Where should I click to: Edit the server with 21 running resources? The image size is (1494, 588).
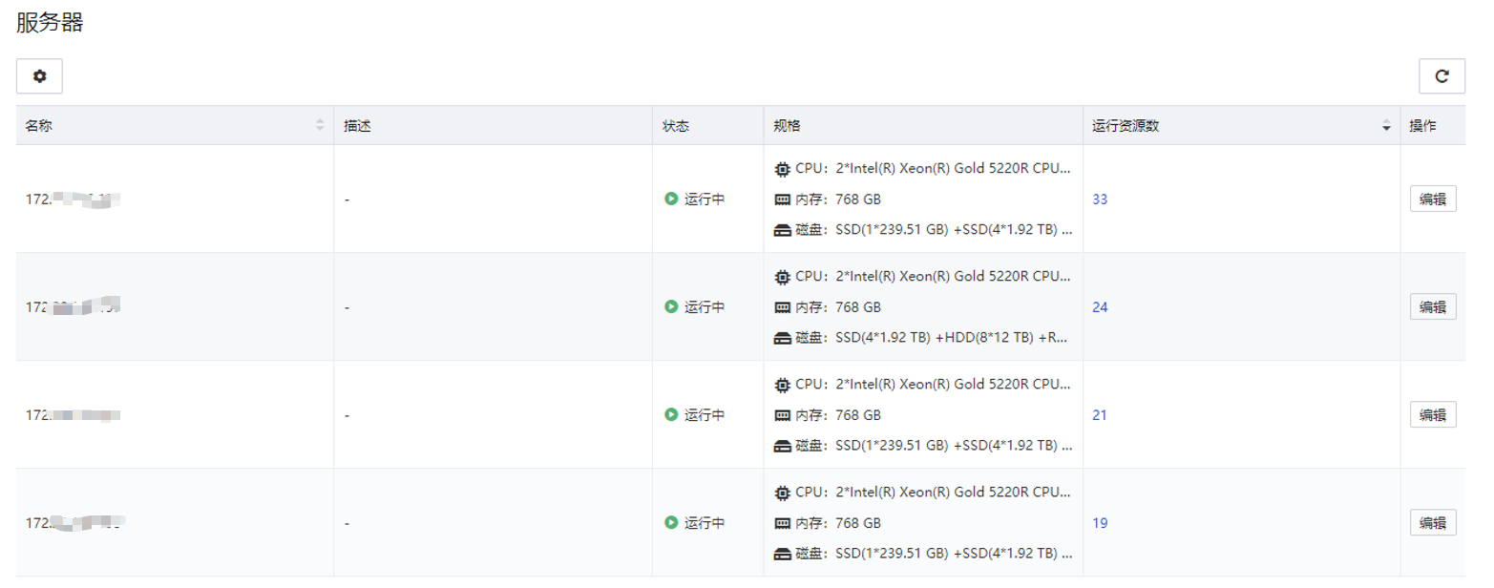coord(1432,415)
